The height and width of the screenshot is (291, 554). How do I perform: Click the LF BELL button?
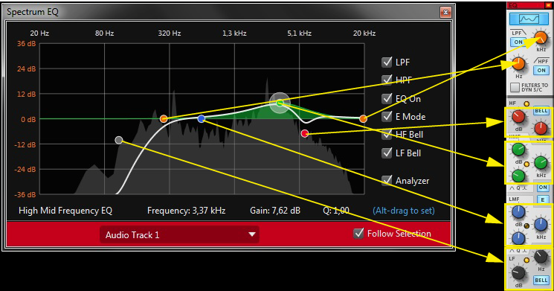(541, 281)
